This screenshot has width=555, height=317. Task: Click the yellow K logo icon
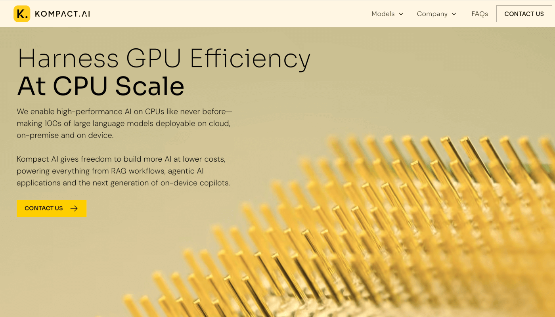(22, 14)
